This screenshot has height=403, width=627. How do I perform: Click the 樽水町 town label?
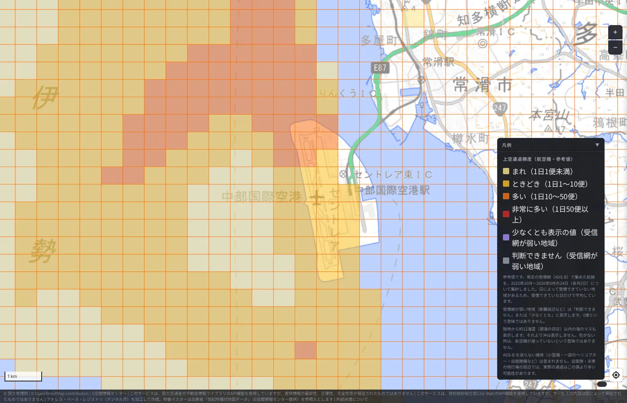(x=470, y=139)
